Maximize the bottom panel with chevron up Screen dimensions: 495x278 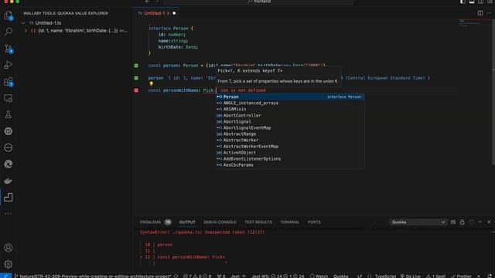[480, 222]
